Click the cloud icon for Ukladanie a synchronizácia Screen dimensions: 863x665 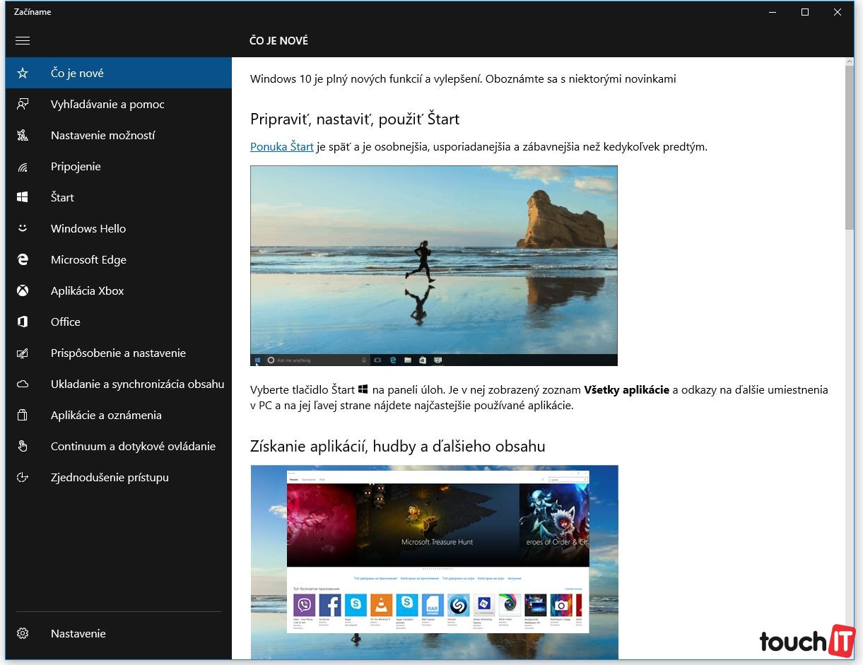click(23, 384)
